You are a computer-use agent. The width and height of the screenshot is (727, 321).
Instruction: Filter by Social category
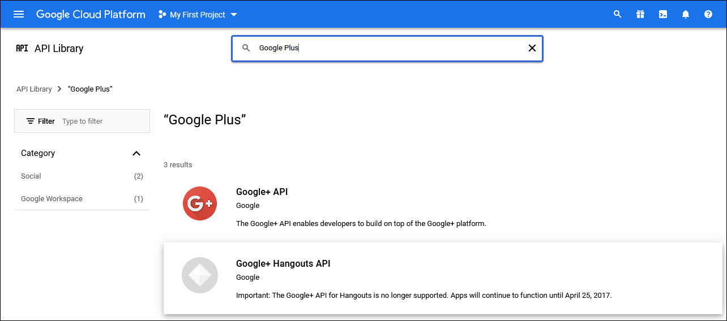(x=31, y=176)
